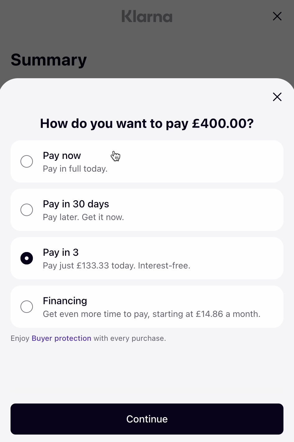
Task: Close the Klarna checkout window
Action: (277, 16)
